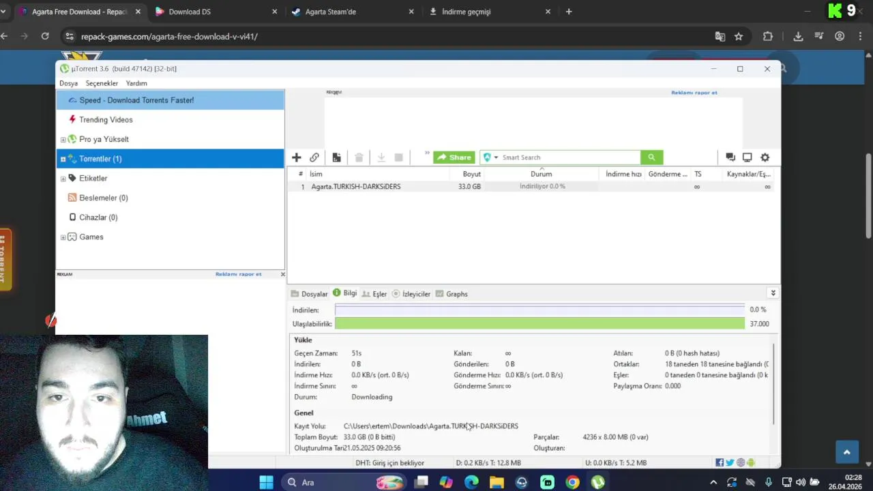Open Chrome translate page icon
This screenshot has width=873, height=491.
(x=720, y=37)
